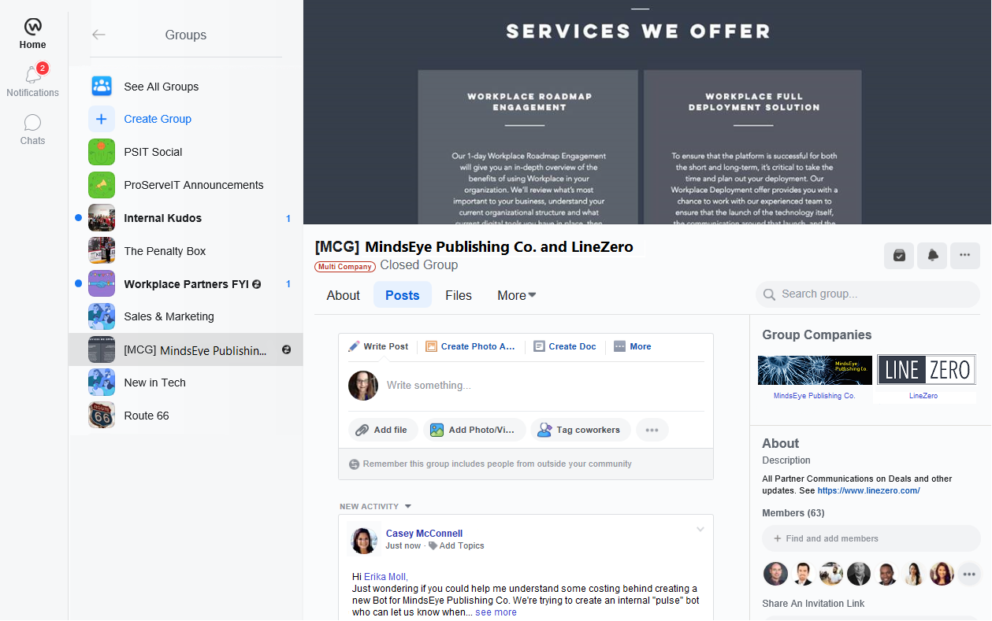Switch to Files tab
The image size is (992, 621).
pyautogui.click(x=459, y=295)
